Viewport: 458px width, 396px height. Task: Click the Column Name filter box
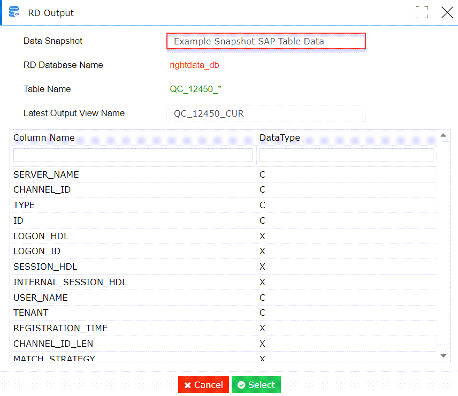pos(133,155)
